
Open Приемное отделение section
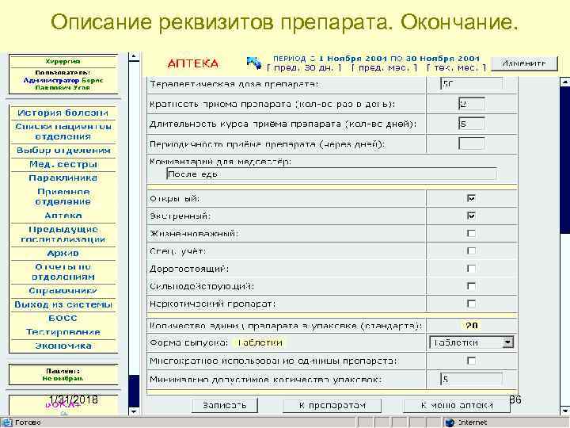click(x=63, y=197)
